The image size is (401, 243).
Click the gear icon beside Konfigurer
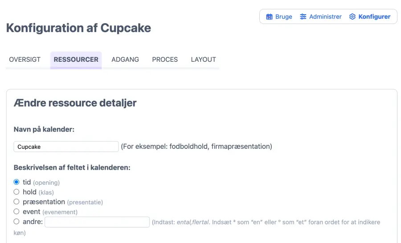[x=352, y=17]
